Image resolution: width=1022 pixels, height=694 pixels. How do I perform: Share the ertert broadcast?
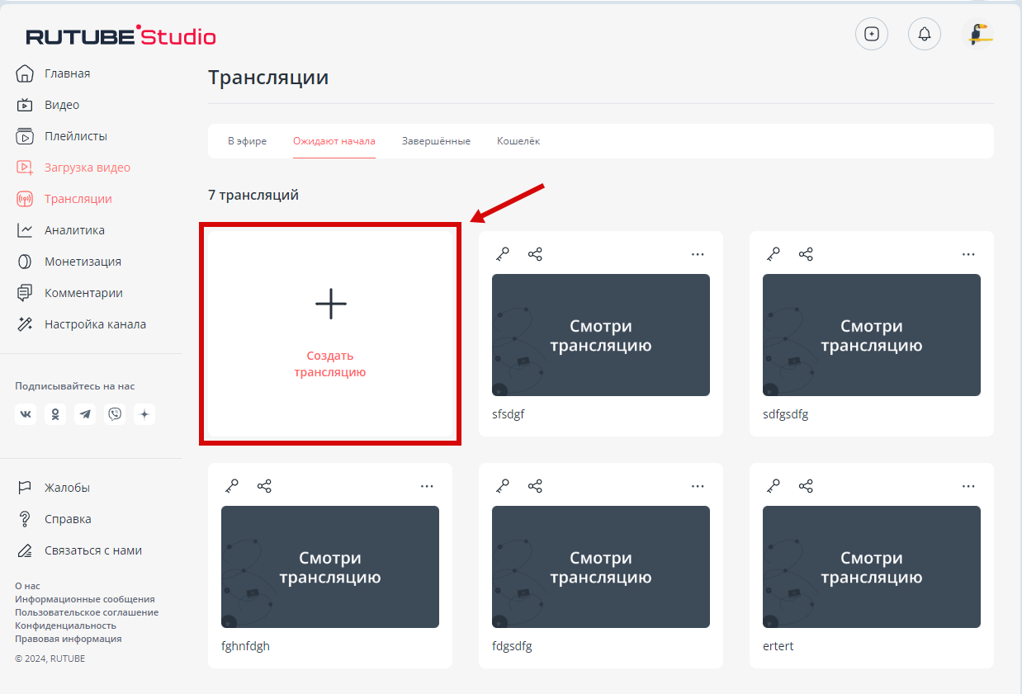pos(806,486)
